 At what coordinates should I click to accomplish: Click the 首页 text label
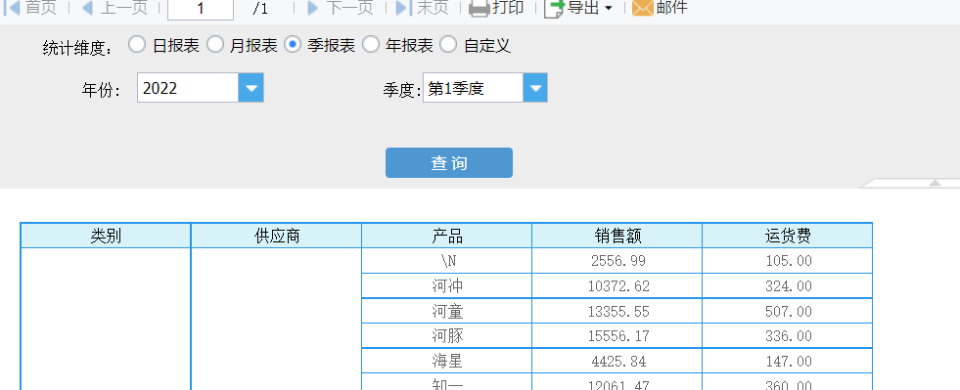[41, 8]
